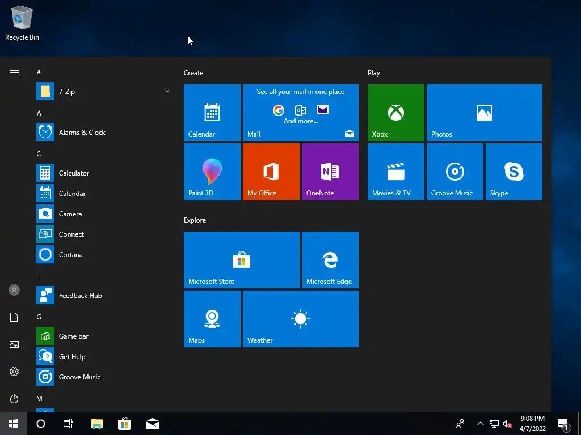Jump via the # section header
Screen dimensions: 581x435
tap(39, 72)
